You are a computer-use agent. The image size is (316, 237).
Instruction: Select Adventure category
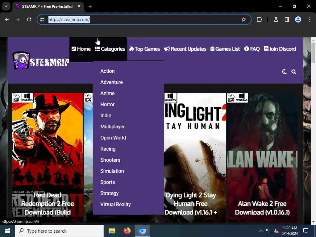(x=111, y=82)
